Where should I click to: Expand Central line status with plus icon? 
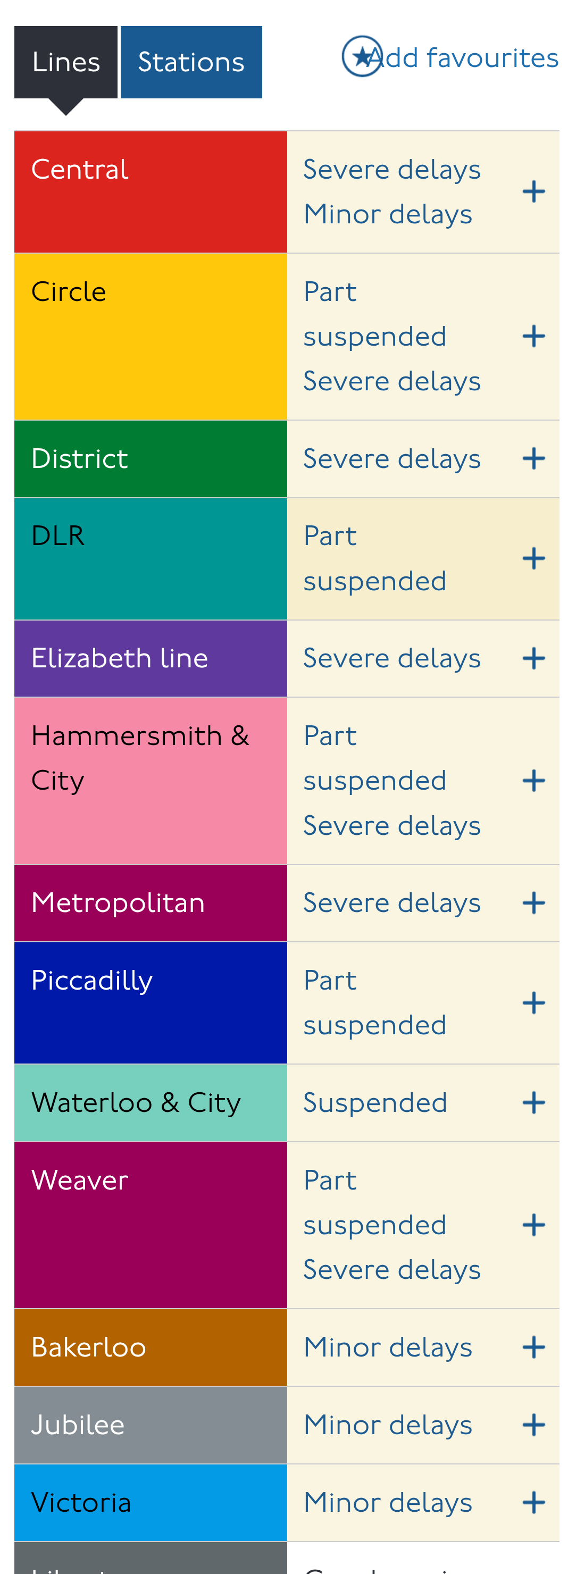pos(534,192)
